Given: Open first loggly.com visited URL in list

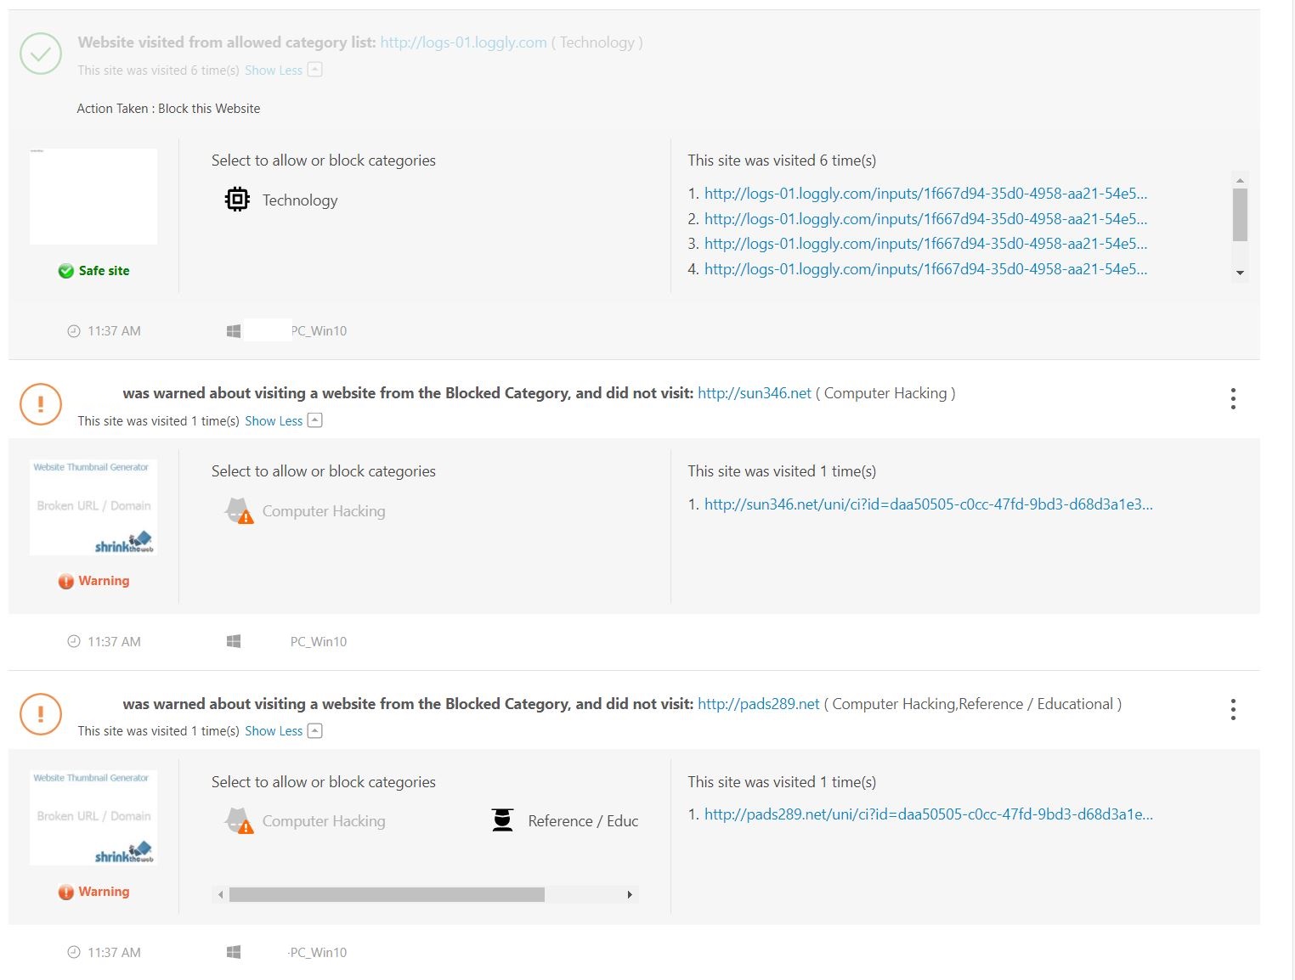Looking at the screenshot, I should coord(925,194).
